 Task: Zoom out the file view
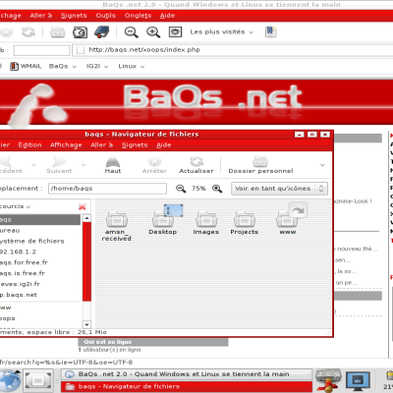click(181, 189)
